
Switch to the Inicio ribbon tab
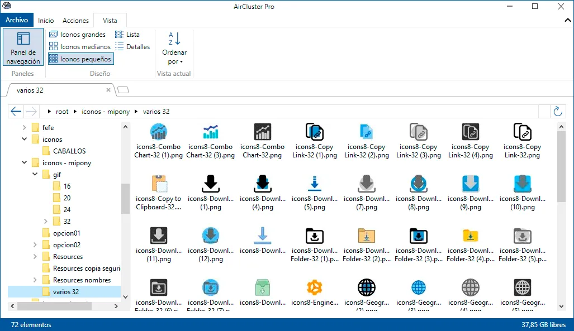46,21
